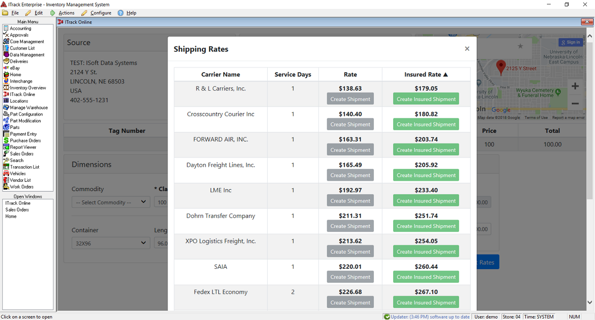Expand the Select Commodity dropdown
The height and width of the screenshot is (320, 595).
110,202
